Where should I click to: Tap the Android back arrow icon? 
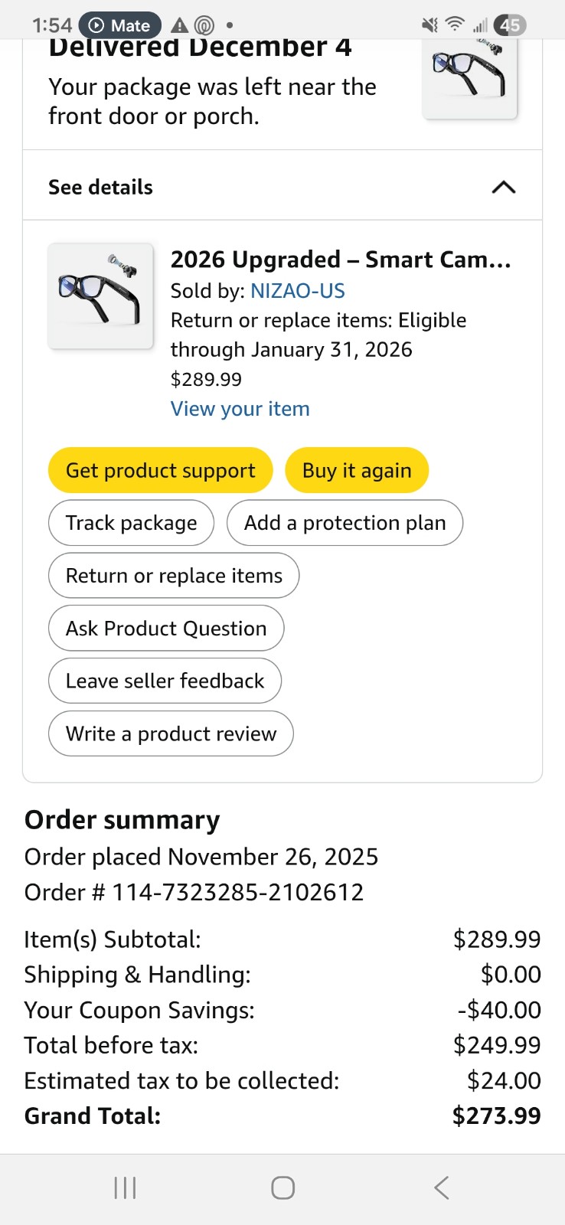click(x=441, y=1187)
